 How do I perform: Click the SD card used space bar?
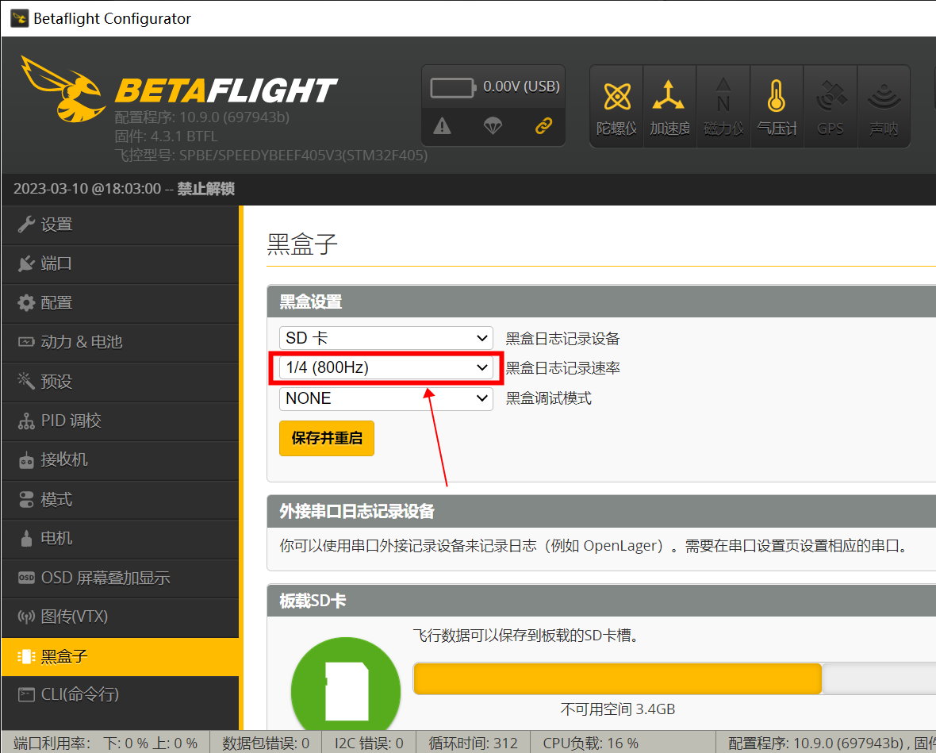[618, 678]
